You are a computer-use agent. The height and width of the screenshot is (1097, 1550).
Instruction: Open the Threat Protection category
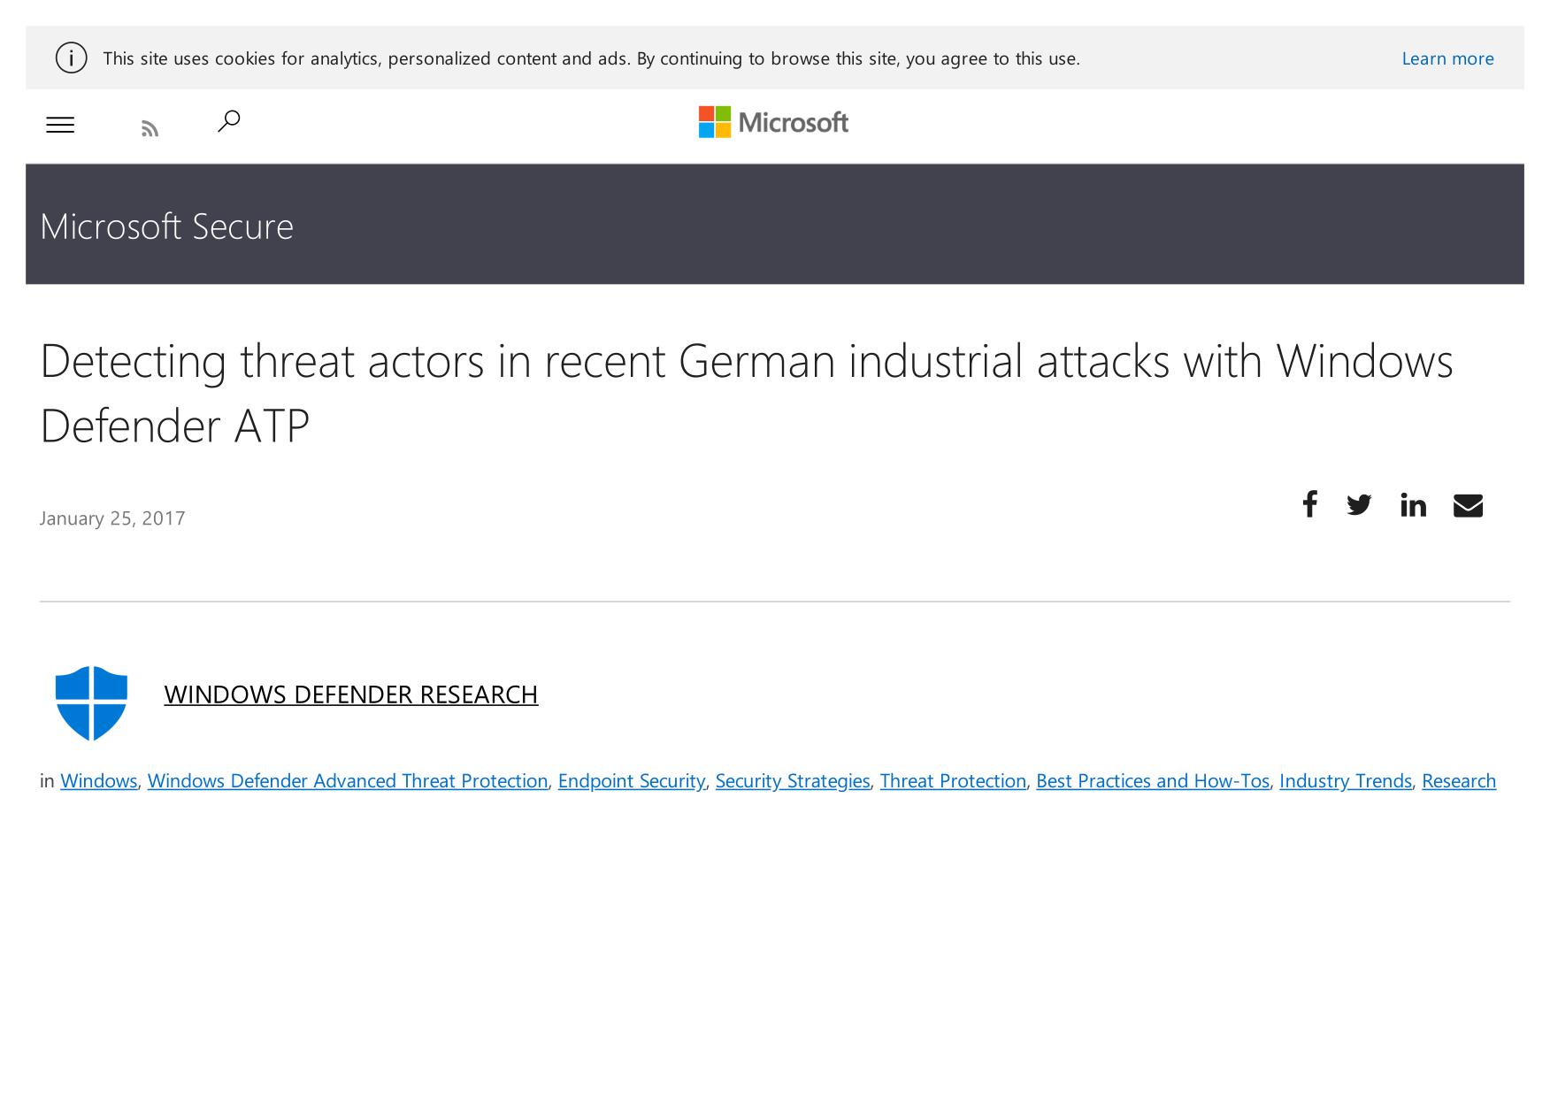(x=953, y=781)
